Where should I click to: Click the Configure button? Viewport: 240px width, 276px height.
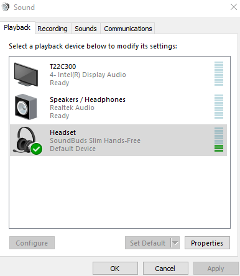[x=32, y=243]
